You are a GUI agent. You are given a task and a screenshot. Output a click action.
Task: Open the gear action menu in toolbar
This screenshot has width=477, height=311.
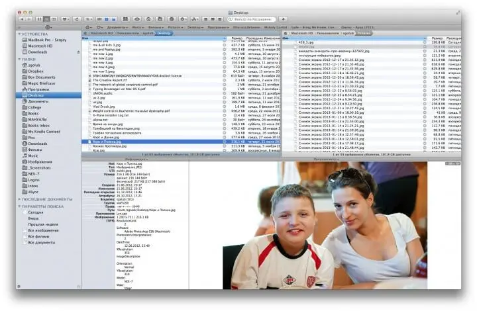click(183, 19)
